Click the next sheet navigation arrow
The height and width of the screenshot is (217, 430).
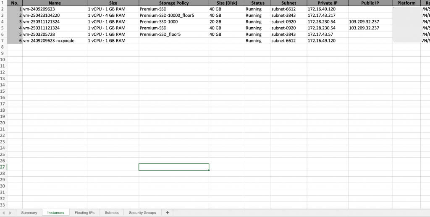(x=10, y=213)
